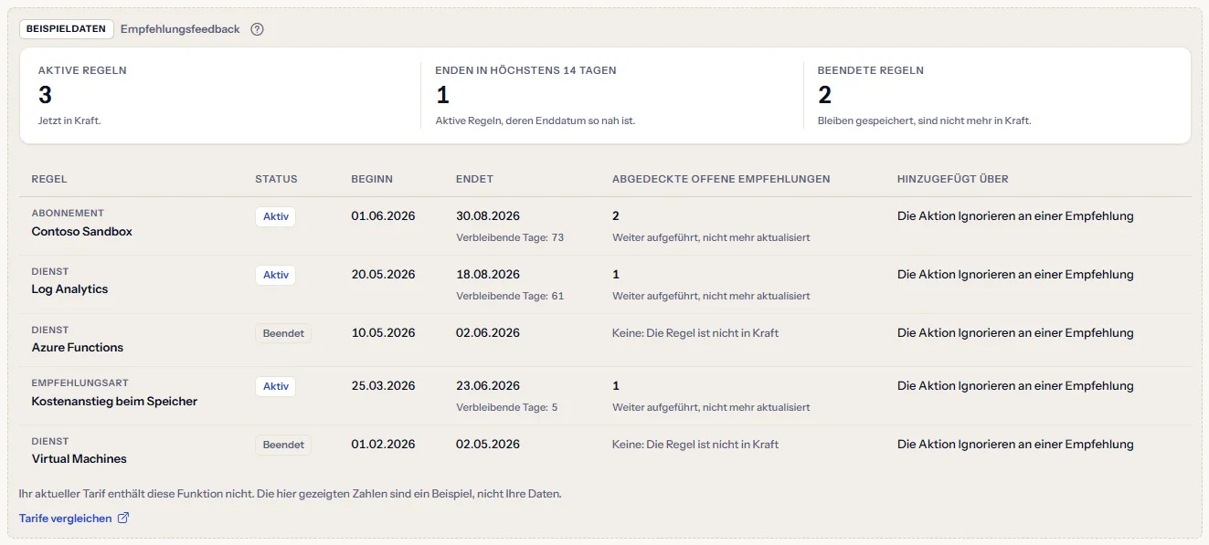Click ENDEN IN HÖCHSTENS 14 TAGEN card
This screenshot has height=545, width=1209.
tap(612, 95)
